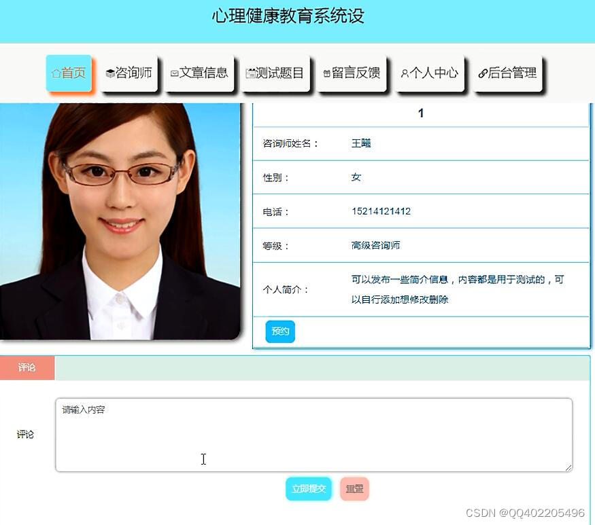Screen dimensions: 595x525
Task: Click the phone number 15214121412
Action: pyautogui.click(x=381, y=211)
